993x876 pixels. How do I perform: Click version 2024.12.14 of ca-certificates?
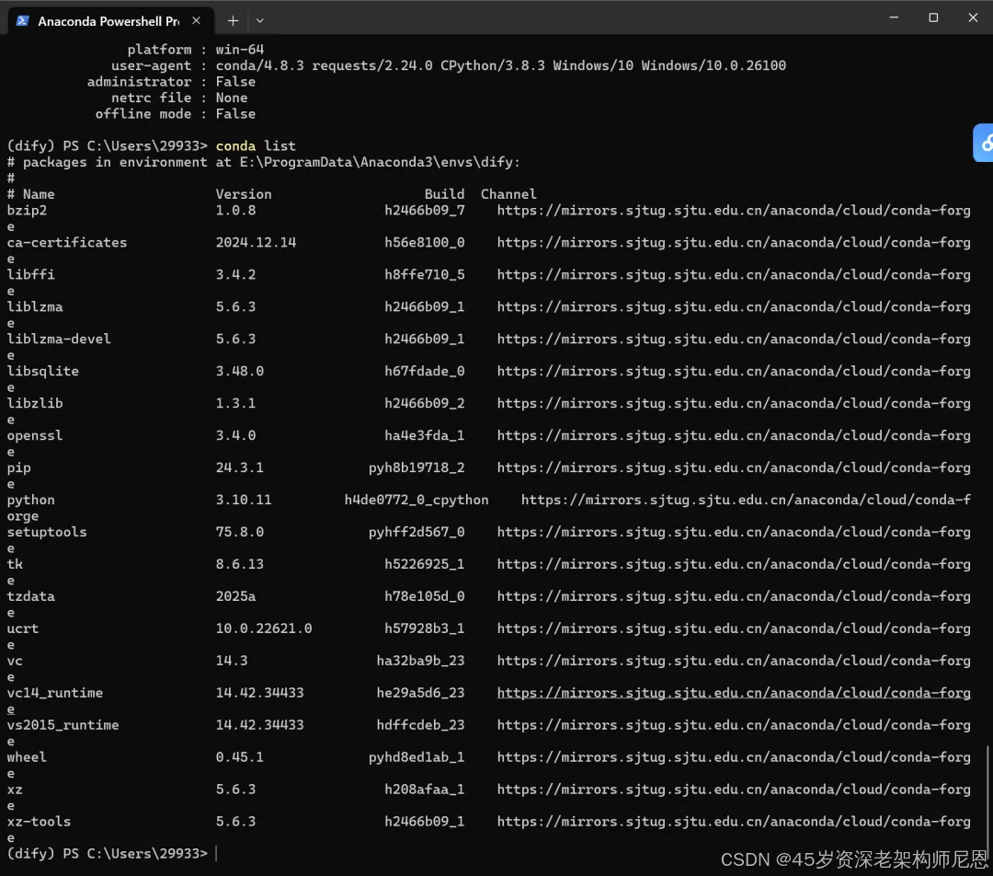pos(256,243)
